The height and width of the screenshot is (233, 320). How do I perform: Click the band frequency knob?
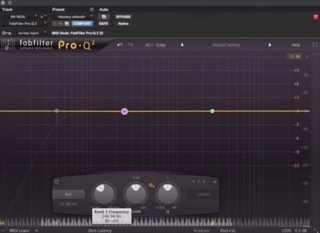(x=104, y=194)
